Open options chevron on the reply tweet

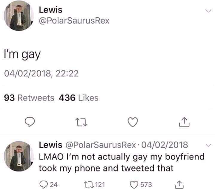(x=208, y=145)
